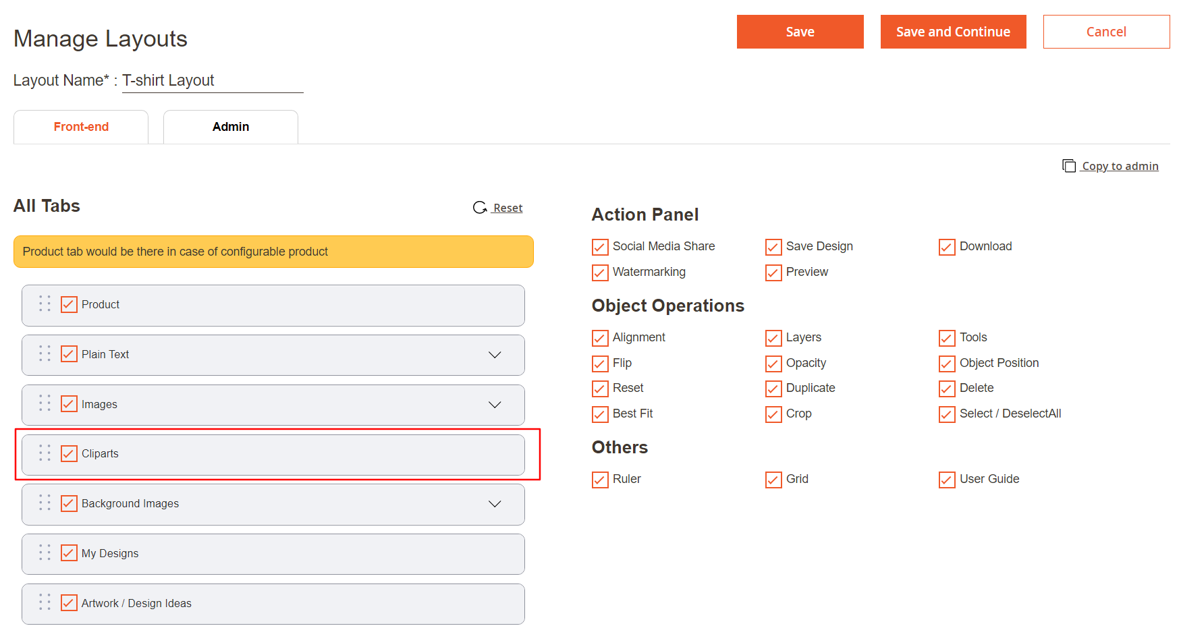Expand the Plain Text tab options

[495, 355]
